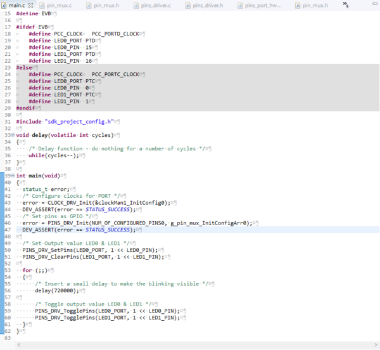380x350 pixels.
Task: Click the right arrow of horizontal scrollbar
Action: tap(375, 345)
